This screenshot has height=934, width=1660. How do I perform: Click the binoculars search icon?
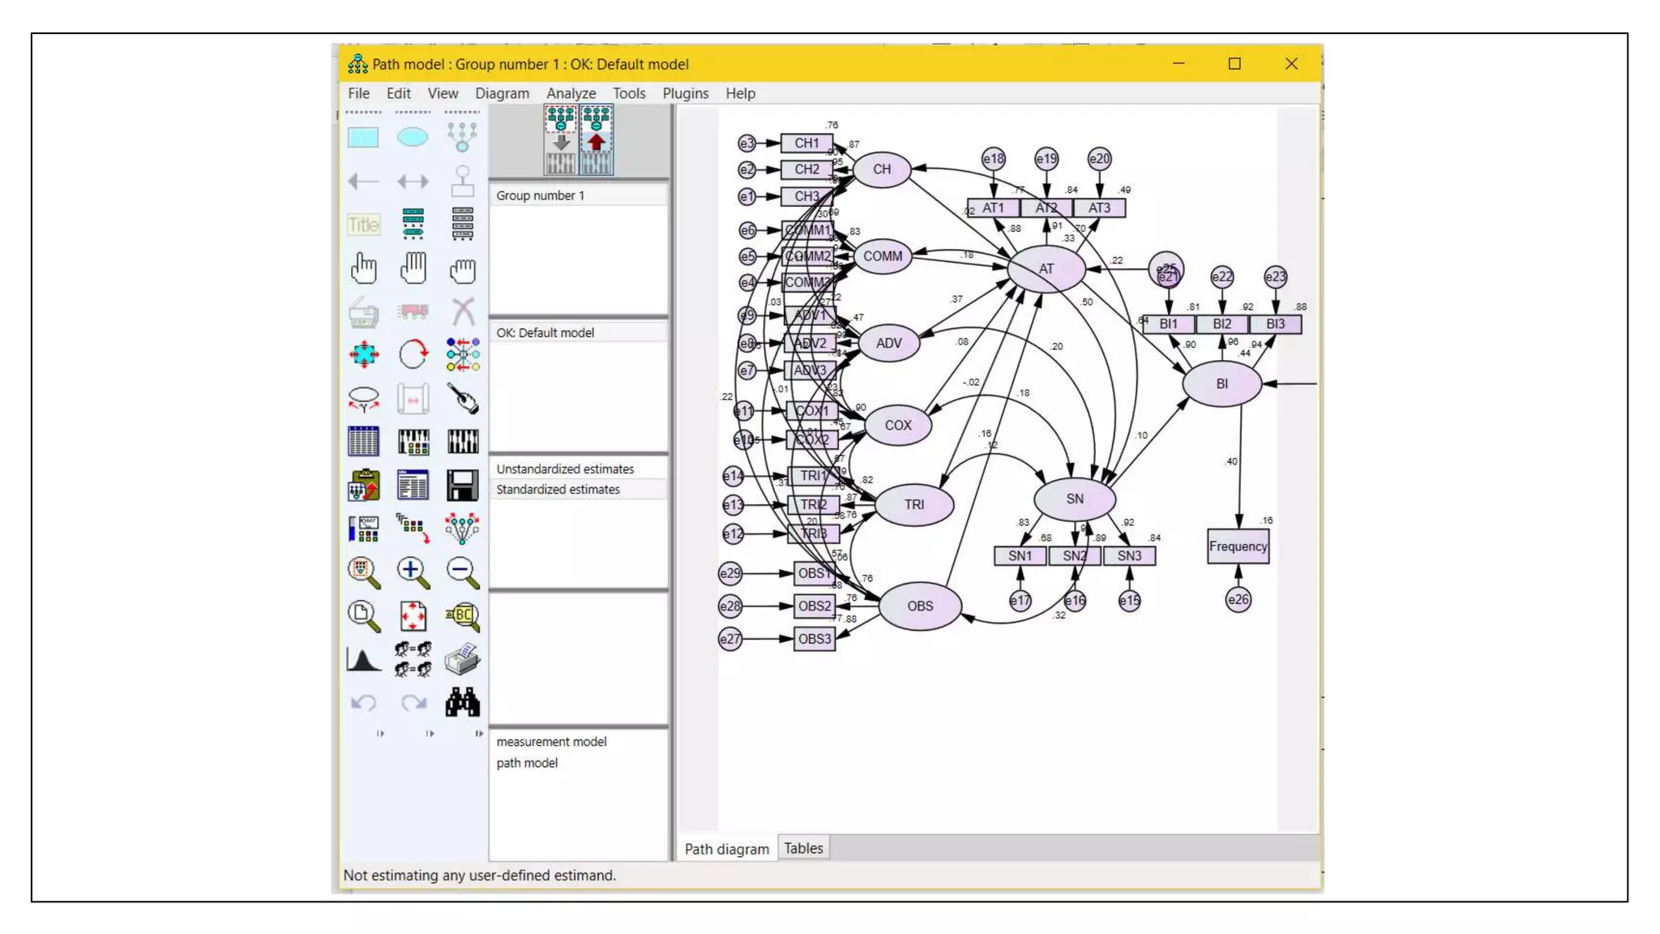(463, 702)
